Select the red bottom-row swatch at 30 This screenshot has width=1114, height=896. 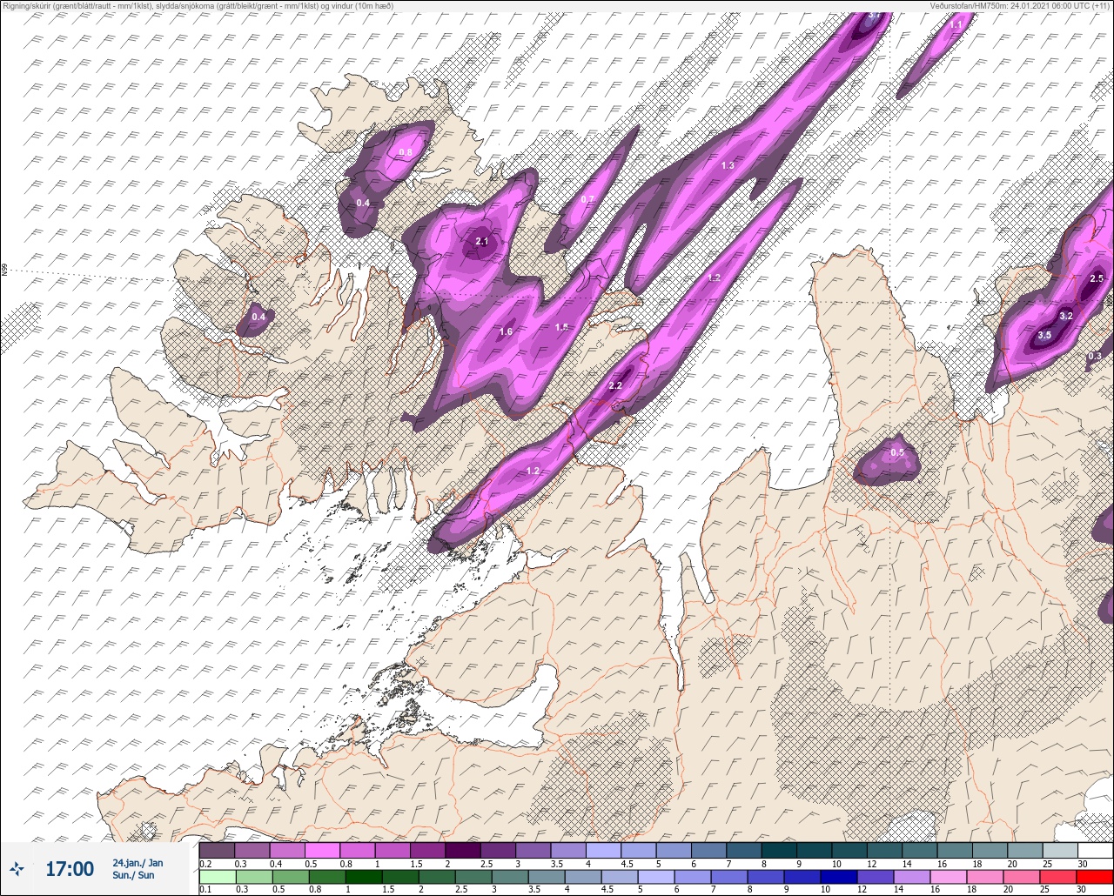pos(1095,876)
